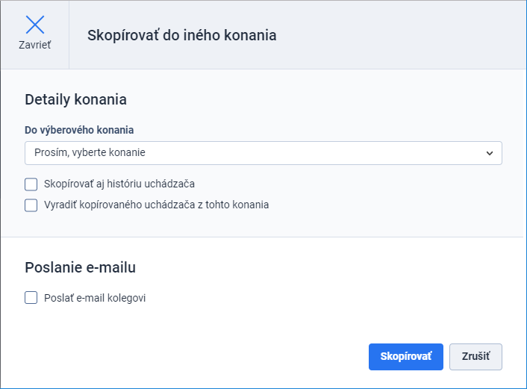Screen dimensions: 527x389
Task: Click the blue X close icon
Action: pyautogui.click(x=35, y=25)
